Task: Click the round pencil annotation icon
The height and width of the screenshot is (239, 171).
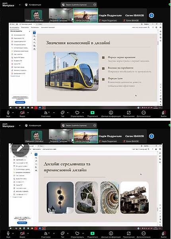Action: pyautogui.click(x=20, y=148)
